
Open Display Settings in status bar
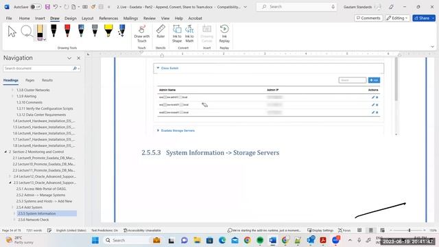(320, 231)
